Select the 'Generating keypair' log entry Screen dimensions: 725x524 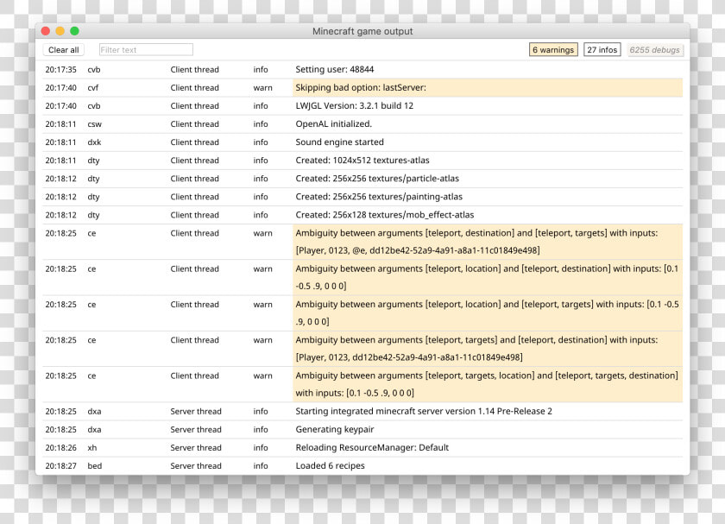[x=335, y=429]
